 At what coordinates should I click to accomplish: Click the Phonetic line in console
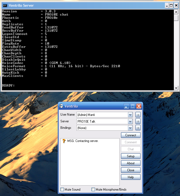[30, 18]
